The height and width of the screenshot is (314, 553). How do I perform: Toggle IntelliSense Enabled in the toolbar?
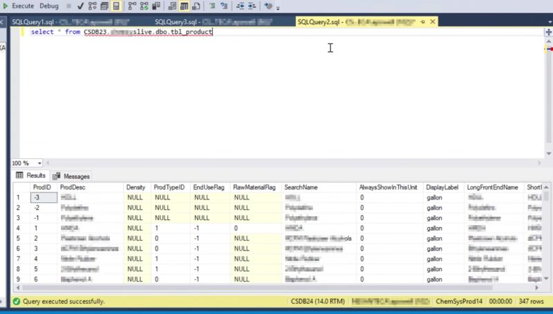point(116,6)
